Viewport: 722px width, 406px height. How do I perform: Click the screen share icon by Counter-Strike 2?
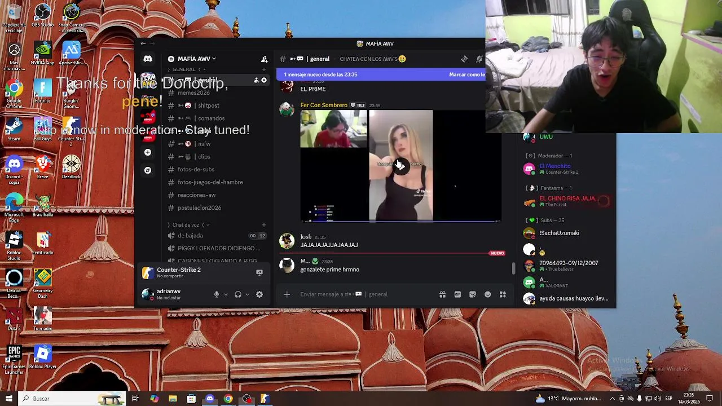click(x=259, y=272)
